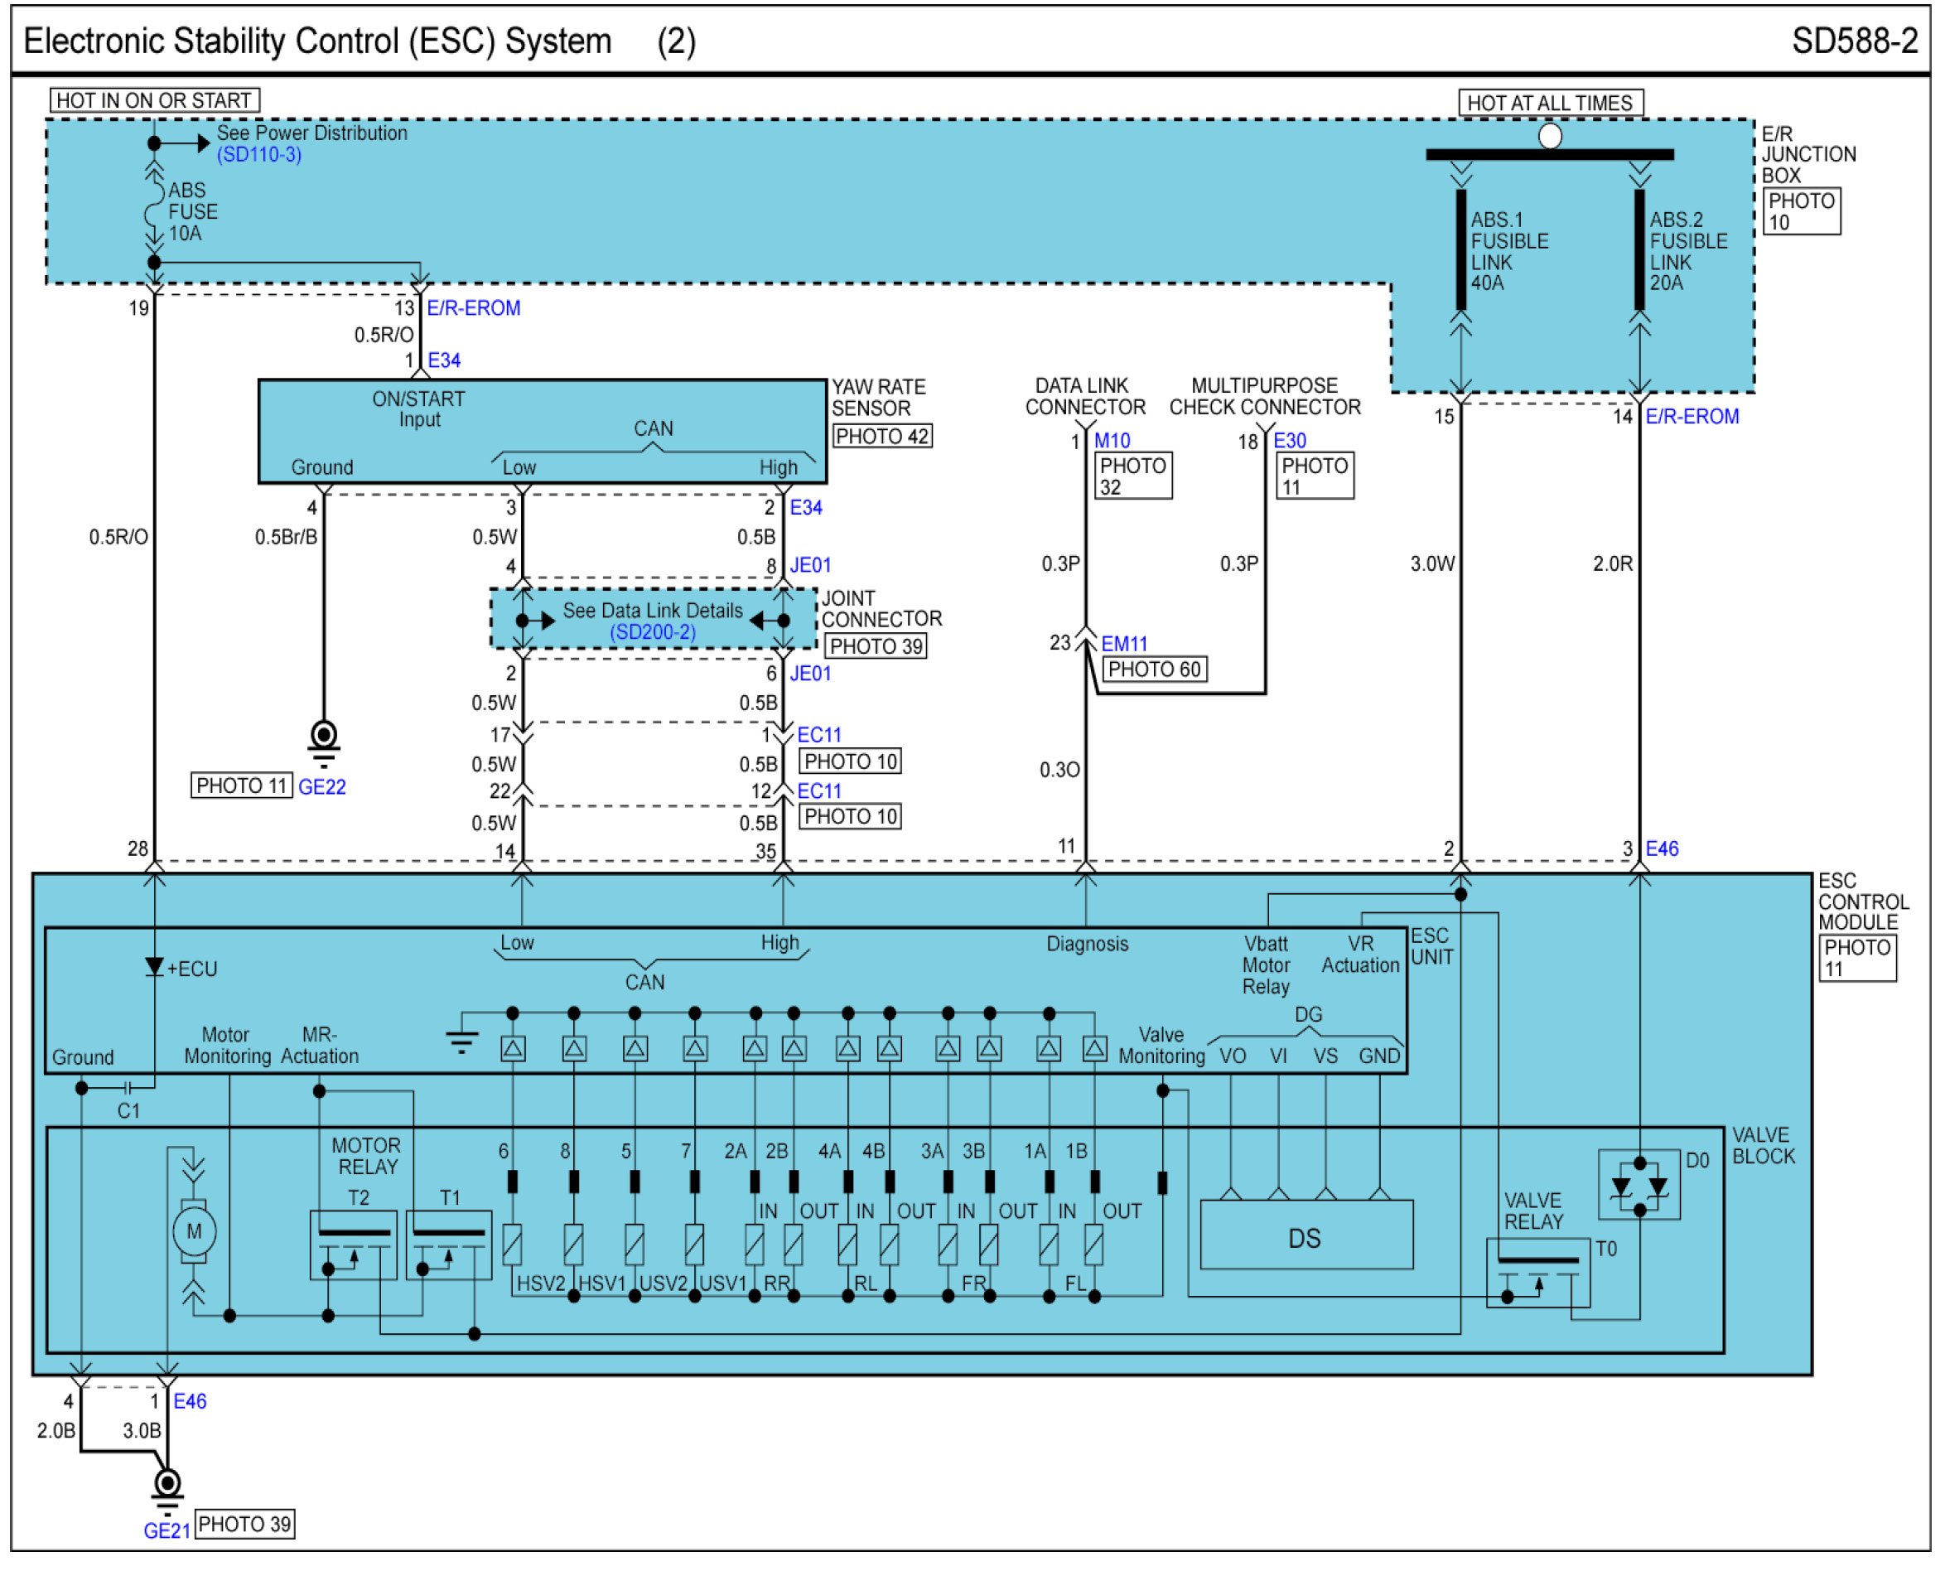The height and width of the screenshot is (1571, 1945).
Task: Click the M10 data link connector label
Action: (1112, 442)
